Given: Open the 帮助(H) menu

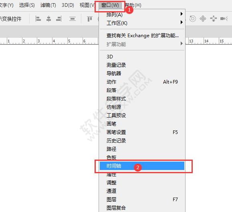Looking at the screenshot, I should coord(133,5).
